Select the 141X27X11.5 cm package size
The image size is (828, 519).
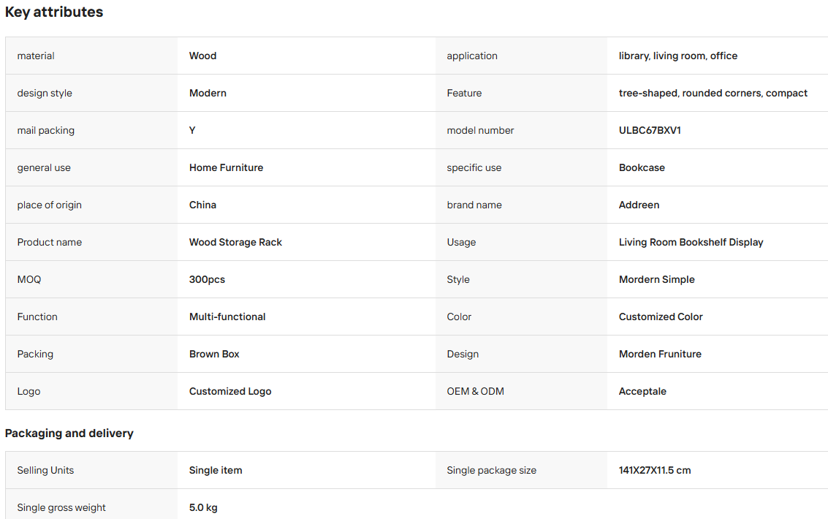pos(655,471)
